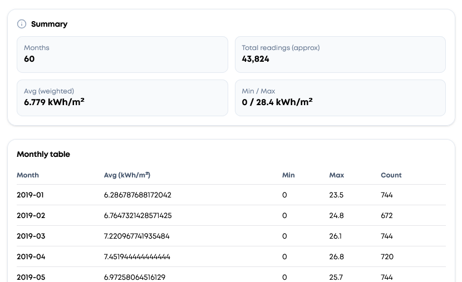Viewport: 462px width, 282px height.
Task: Click the Total readings (approx) label
Action: pyautogui.click(x=281, y=48)
